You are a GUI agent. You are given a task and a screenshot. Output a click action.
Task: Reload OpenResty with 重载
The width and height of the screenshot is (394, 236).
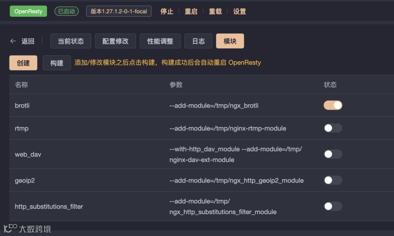click(x=215, y=11)
